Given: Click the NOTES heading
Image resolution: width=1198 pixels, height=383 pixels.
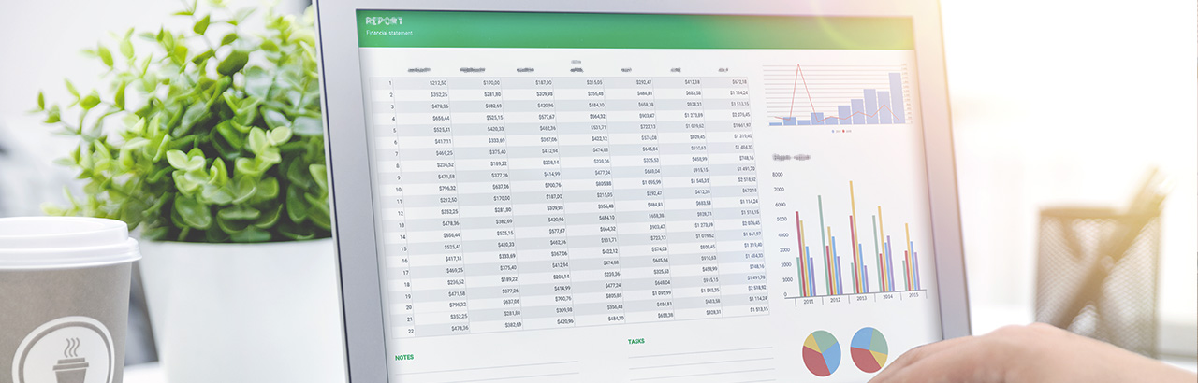Looking at the screenshot, I should pos(404,357).
